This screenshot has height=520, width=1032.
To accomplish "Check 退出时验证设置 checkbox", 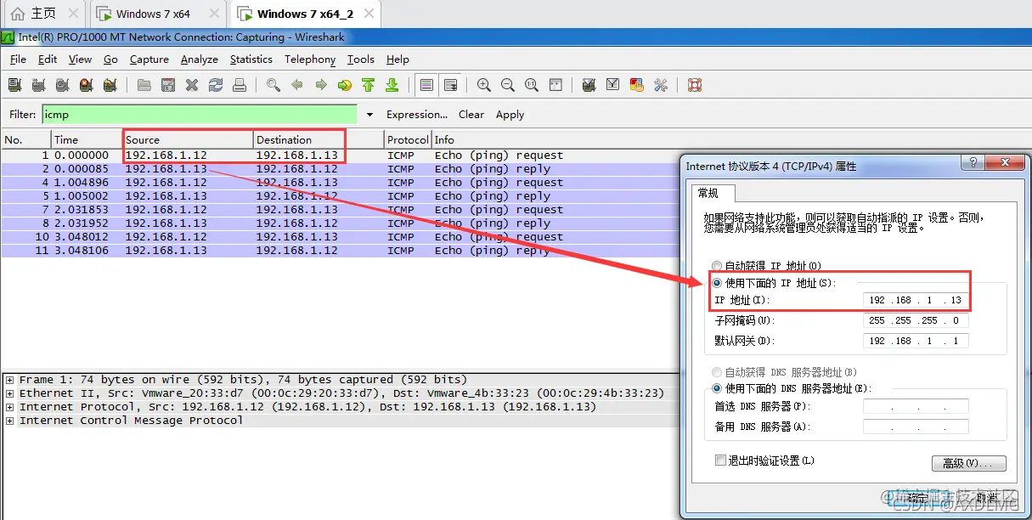I will click(720, 461).
